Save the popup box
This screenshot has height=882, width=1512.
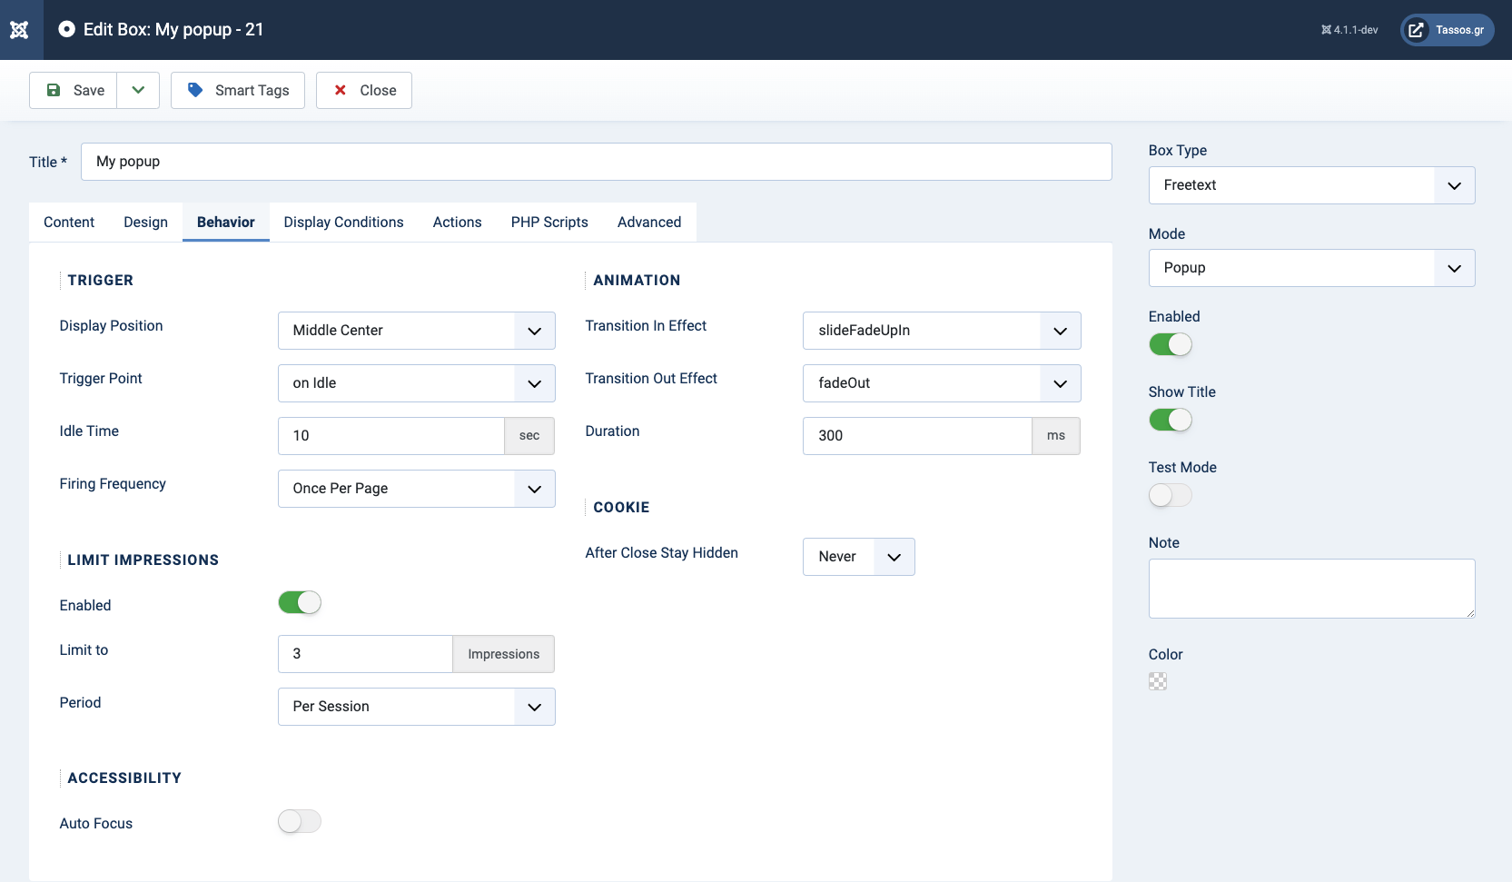click(74, 90)
